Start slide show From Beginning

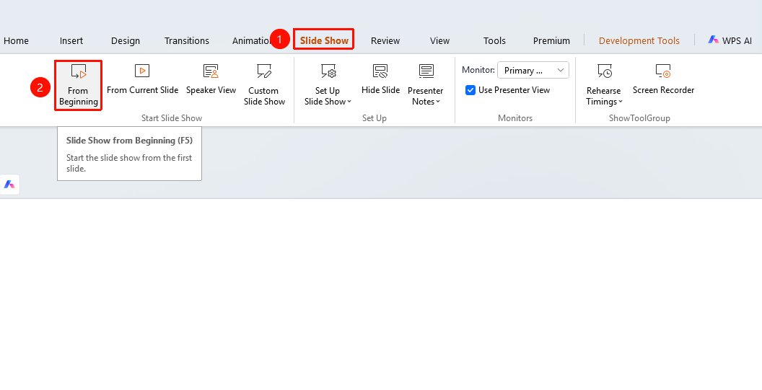(78, 86)
